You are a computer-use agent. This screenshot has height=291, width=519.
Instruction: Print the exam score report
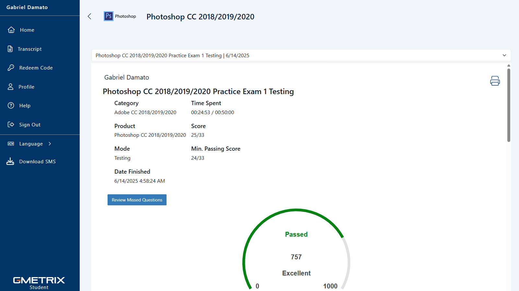(495, 81)
